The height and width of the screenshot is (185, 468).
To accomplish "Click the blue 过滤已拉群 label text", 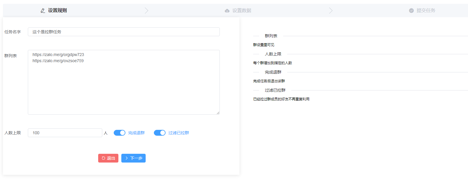I will coord(179,133).
